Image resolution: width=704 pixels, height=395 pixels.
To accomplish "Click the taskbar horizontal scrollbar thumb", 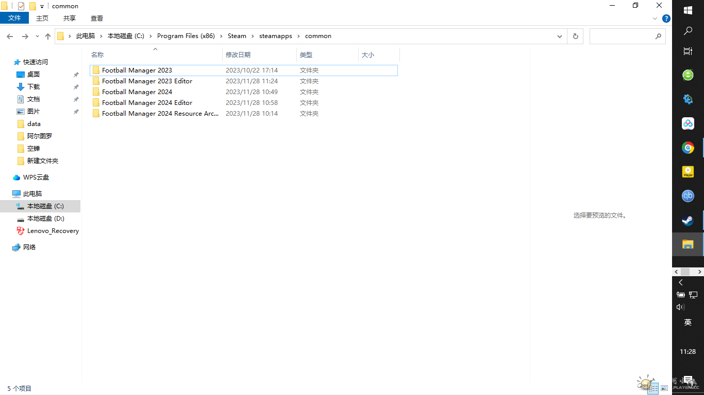I will coord(685,271).
